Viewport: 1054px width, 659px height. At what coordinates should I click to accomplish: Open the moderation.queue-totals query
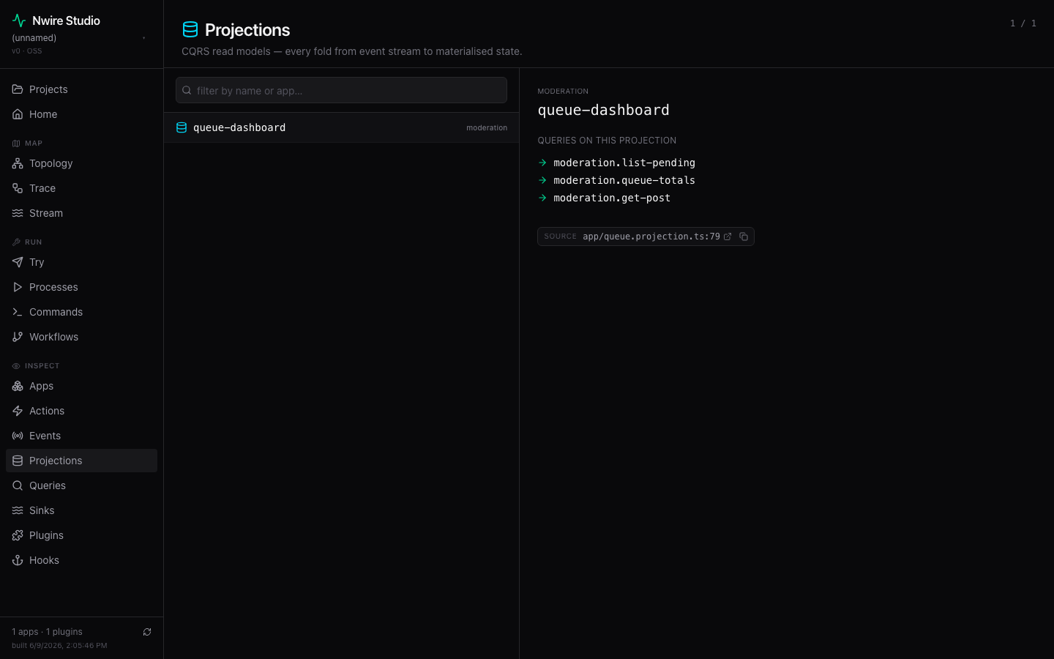point(624,180)
